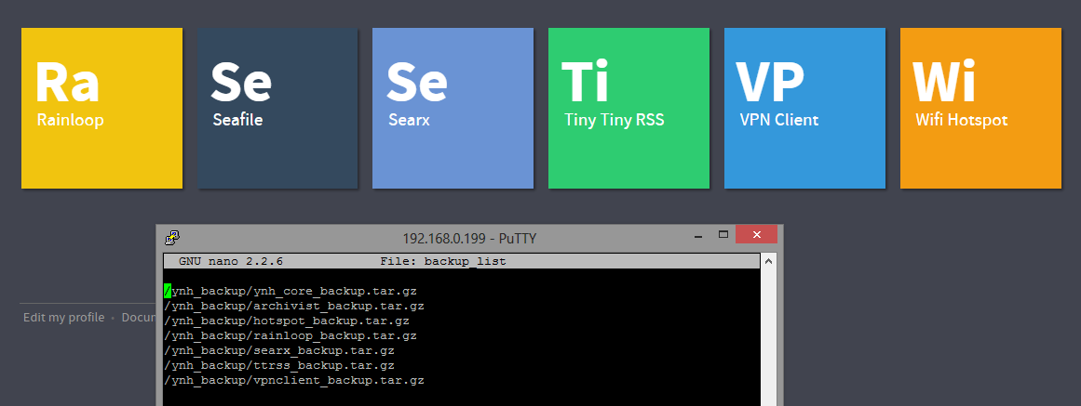Screen dimensions: 1081x406
Task: Click the PuTTY vertical scrollbar track
Action: click(769, 337)
